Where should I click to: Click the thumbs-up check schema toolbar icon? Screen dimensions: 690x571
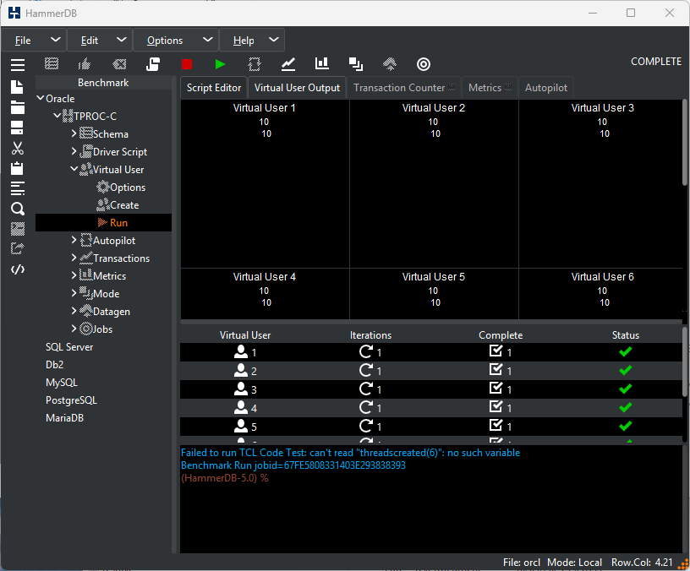85,64
